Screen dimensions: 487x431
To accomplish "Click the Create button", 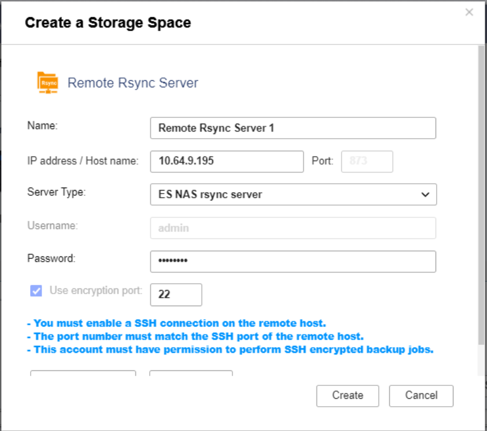I will (348, 396).
